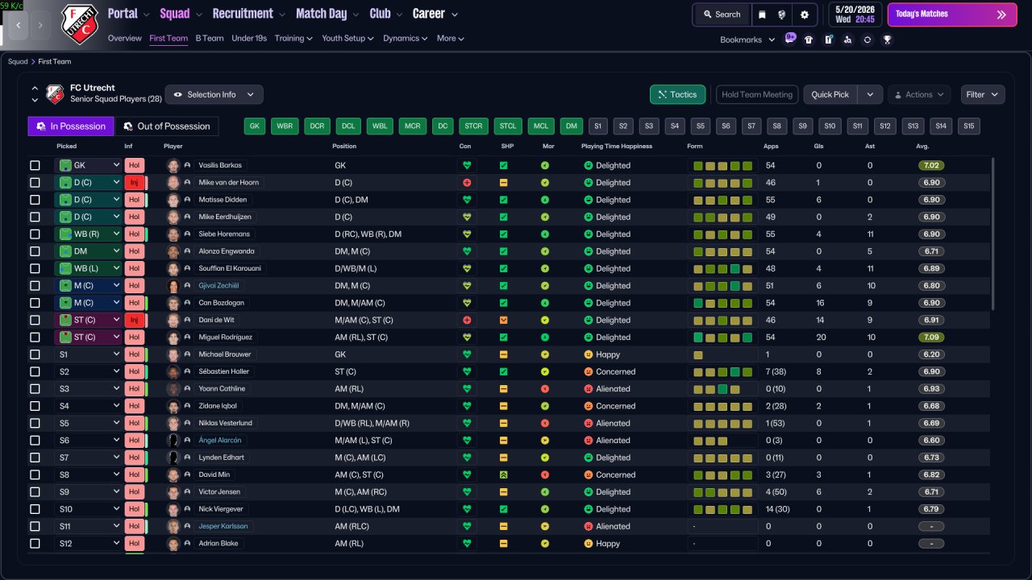Go forward with the right navigation arrow
This screenshot has width=1032, height=580.
pyautogui.click(x=40, y=25)
